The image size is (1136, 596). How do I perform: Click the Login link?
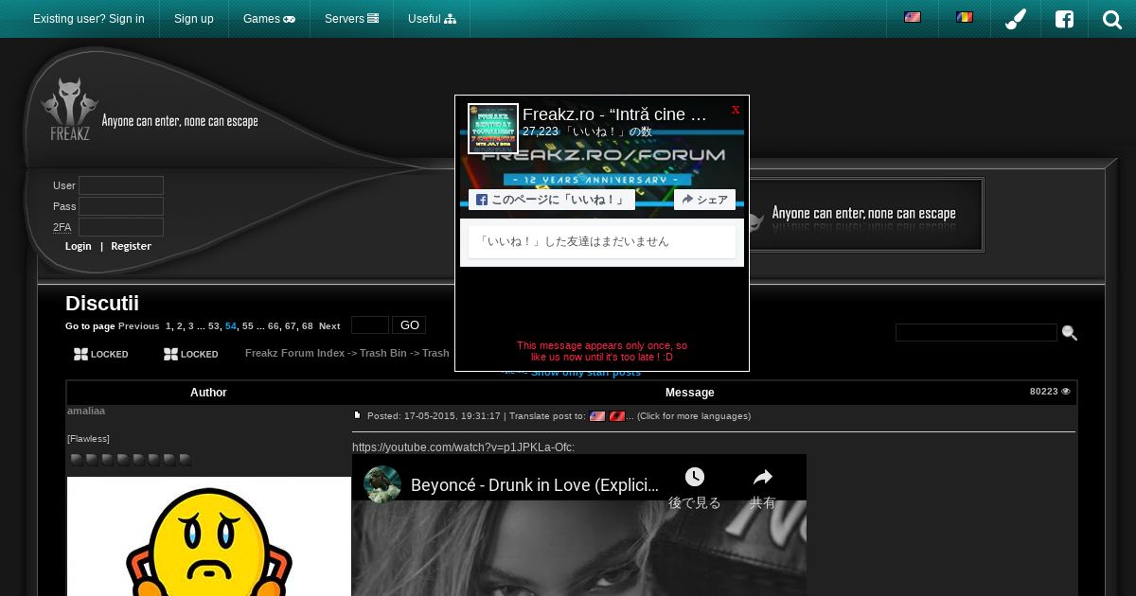pos(79,246)
